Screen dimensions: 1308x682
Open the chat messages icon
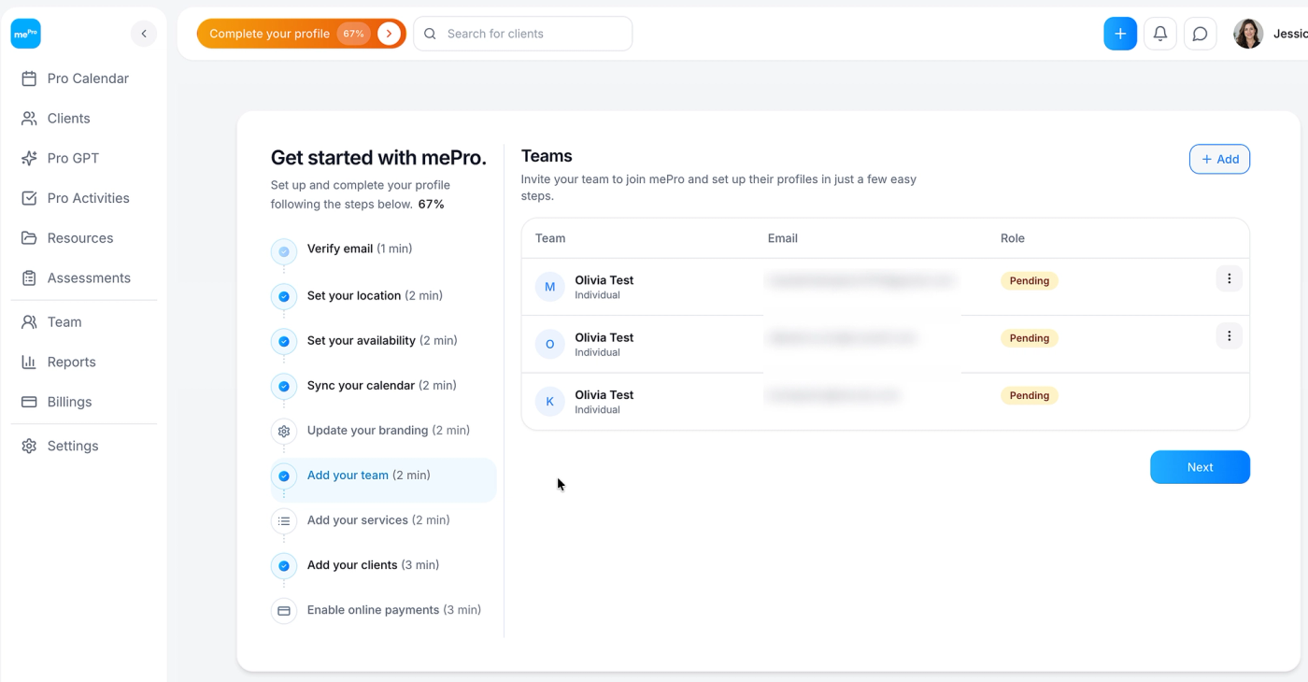coord(1201,34)
